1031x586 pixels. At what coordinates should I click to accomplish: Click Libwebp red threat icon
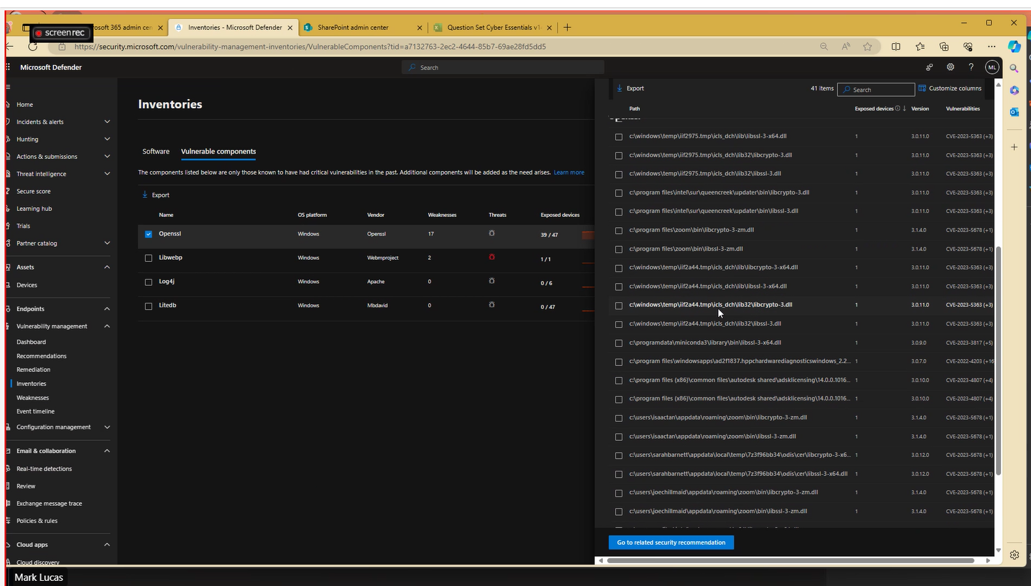point(491,257)
